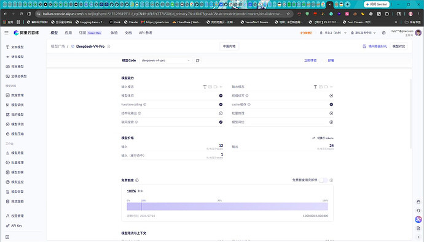Click the copy icon next to DeepSeek-V4-Pro title

click(109, 47)
